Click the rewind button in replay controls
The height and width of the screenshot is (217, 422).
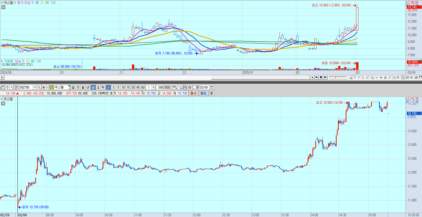point(316,77)
